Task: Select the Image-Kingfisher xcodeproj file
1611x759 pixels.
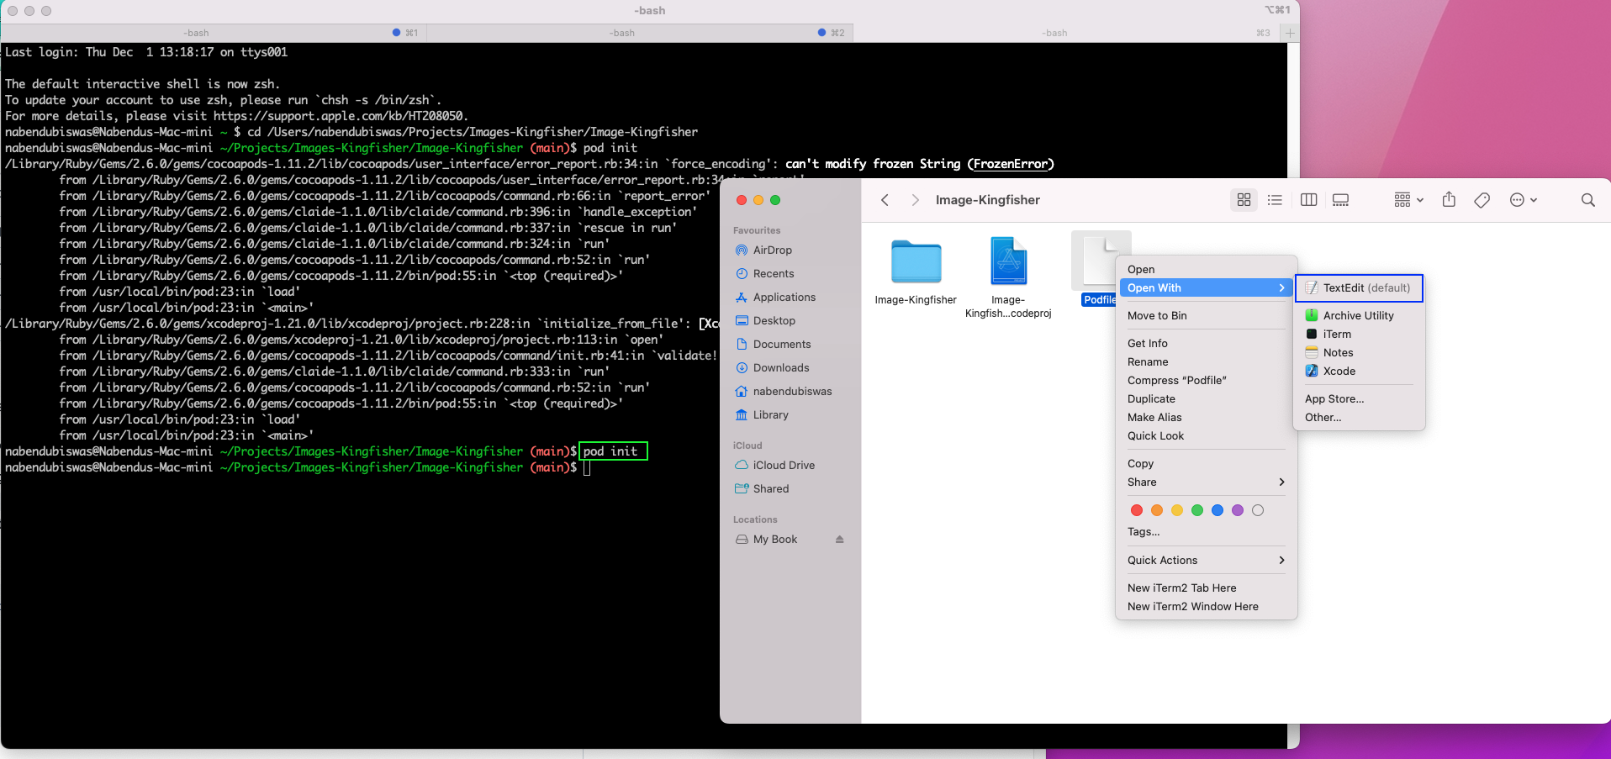Action: 1008,261
